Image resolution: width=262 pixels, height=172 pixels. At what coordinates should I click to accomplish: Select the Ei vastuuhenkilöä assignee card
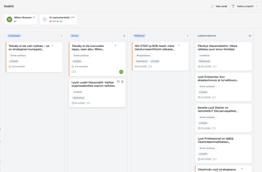coord(58,19)
